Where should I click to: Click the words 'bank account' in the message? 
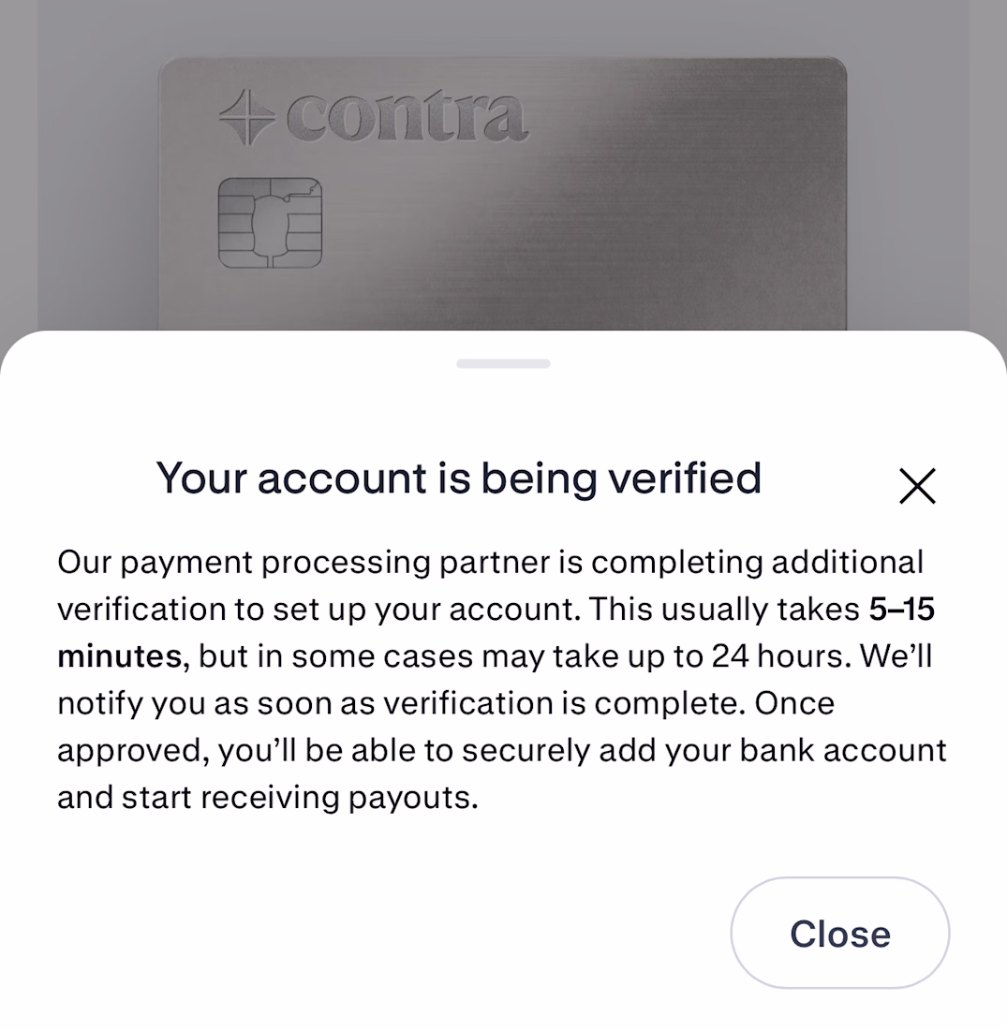pos(843,751)
